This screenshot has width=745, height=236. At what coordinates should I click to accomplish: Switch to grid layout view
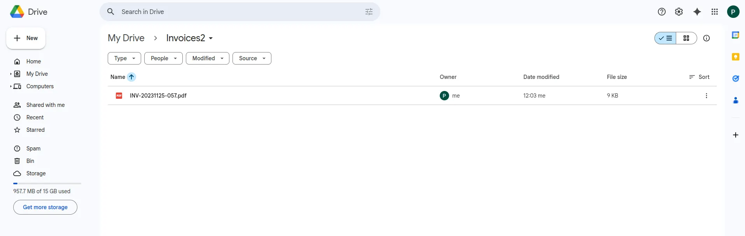click(686, 38)
